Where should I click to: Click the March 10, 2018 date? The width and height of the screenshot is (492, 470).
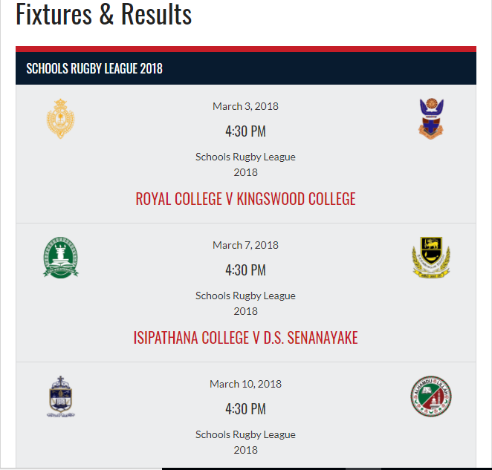click(246, 384)
